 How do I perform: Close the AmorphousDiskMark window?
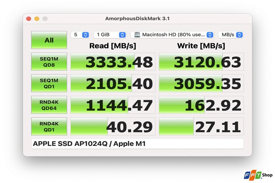tap(29, 19)
